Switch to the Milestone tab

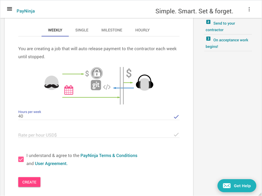112,30
